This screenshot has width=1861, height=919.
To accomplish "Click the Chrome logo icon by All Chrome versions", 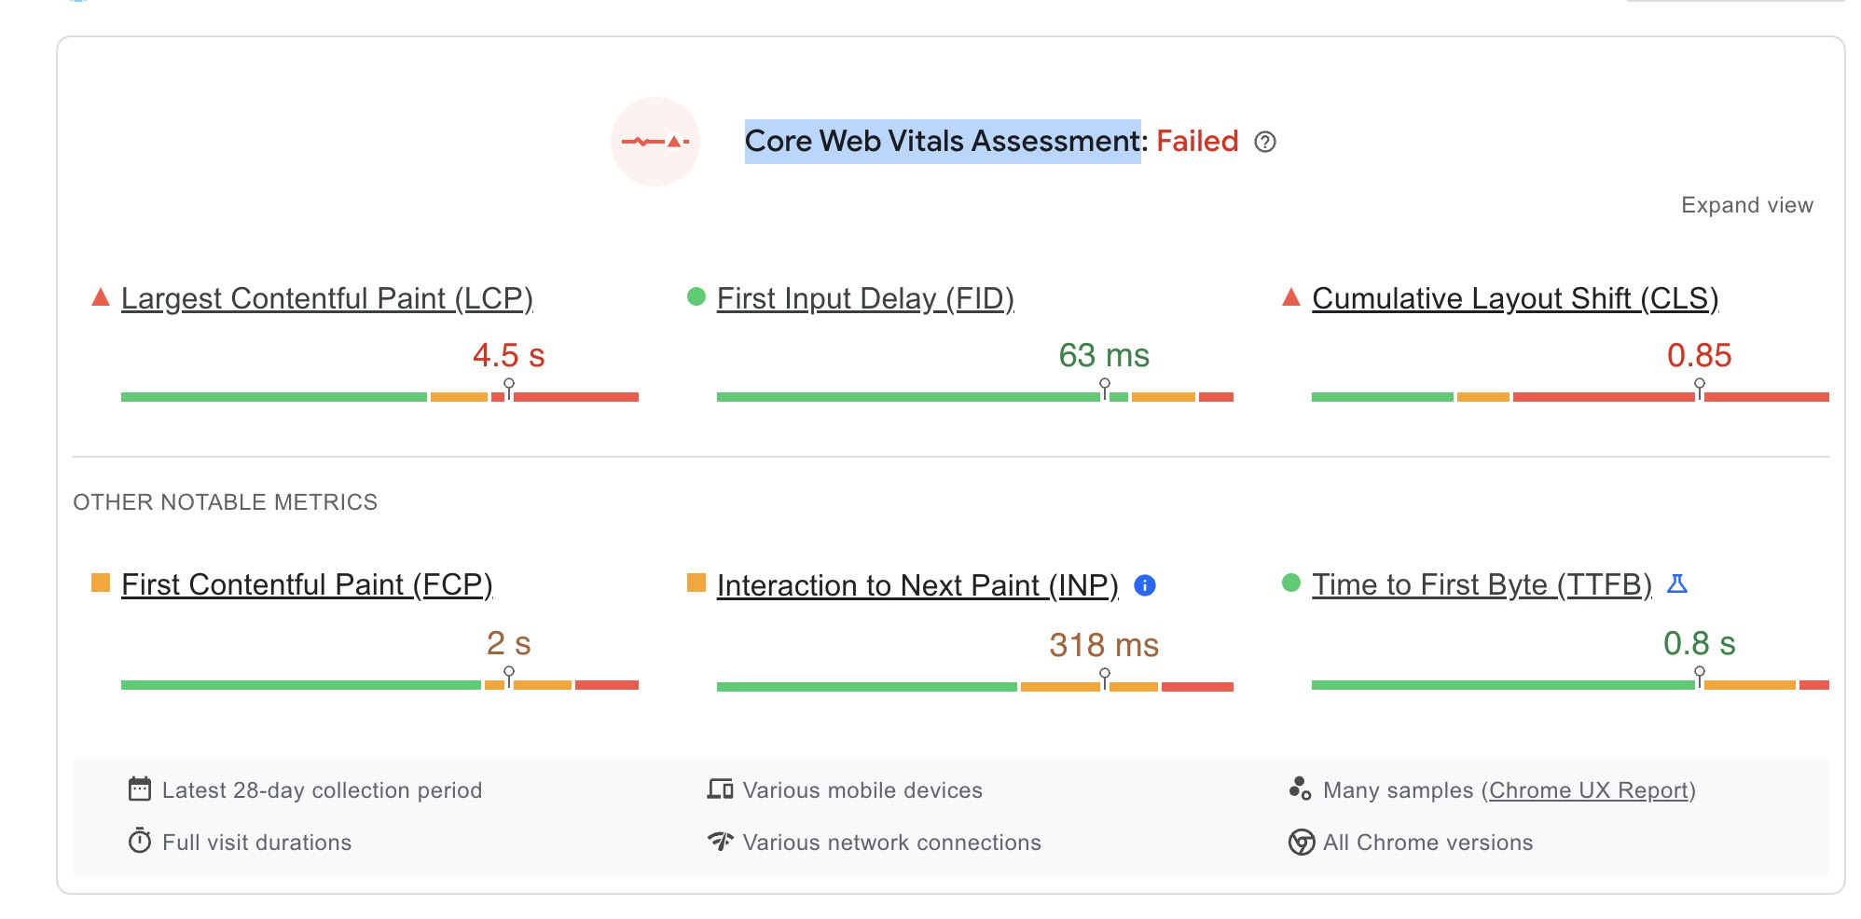I will 1301,842.
